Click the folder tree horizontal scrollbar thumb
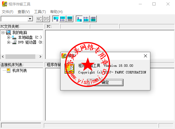 point(20,56)
